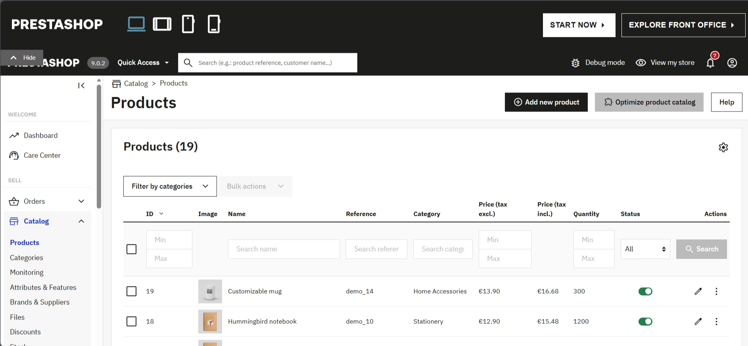This screenshot has width=748, height=346.
Task: Open Dashboard in sidebar
Action: (x=40, y=136)
